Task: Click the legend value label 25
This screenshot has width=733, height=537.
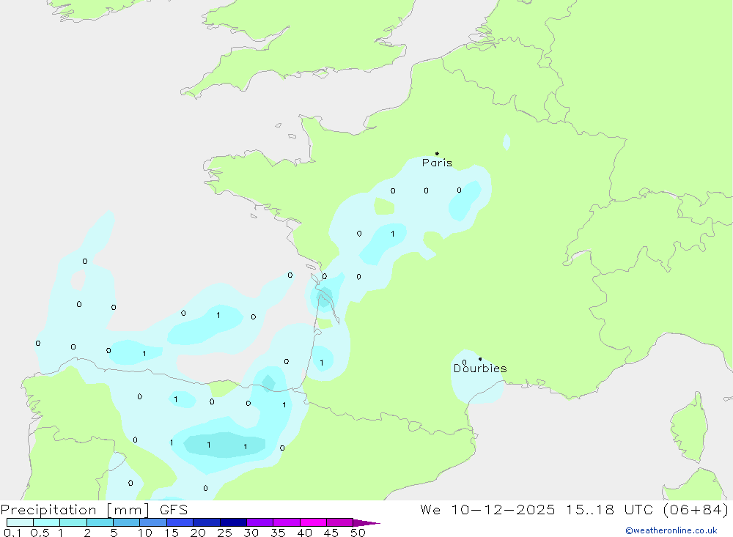Action: point(224,533)
